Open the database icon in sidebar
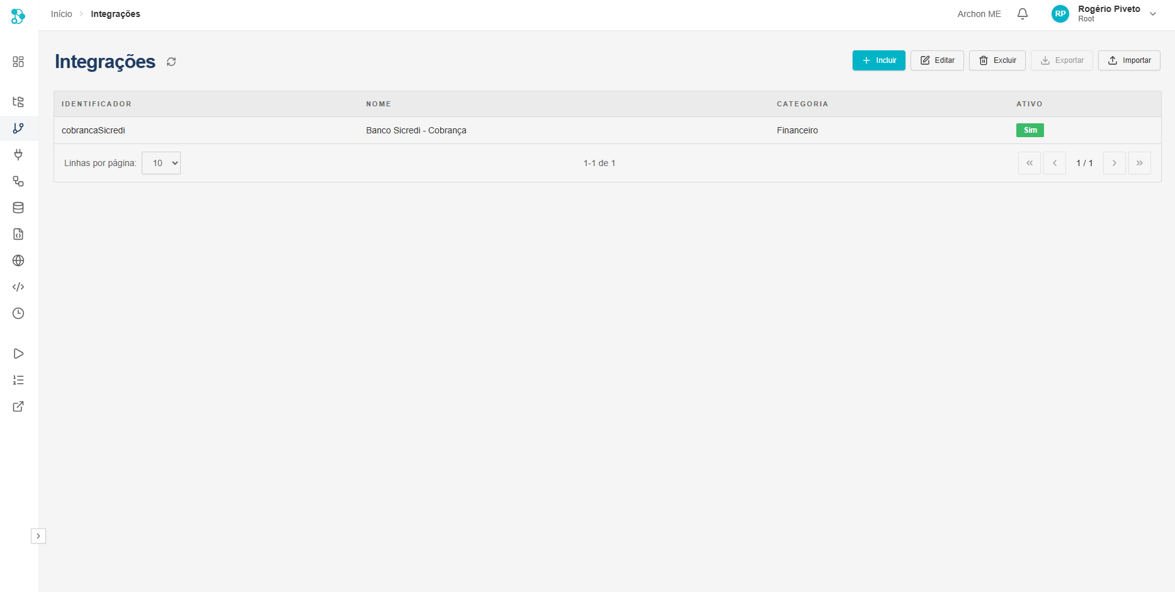 click(18, 208)
